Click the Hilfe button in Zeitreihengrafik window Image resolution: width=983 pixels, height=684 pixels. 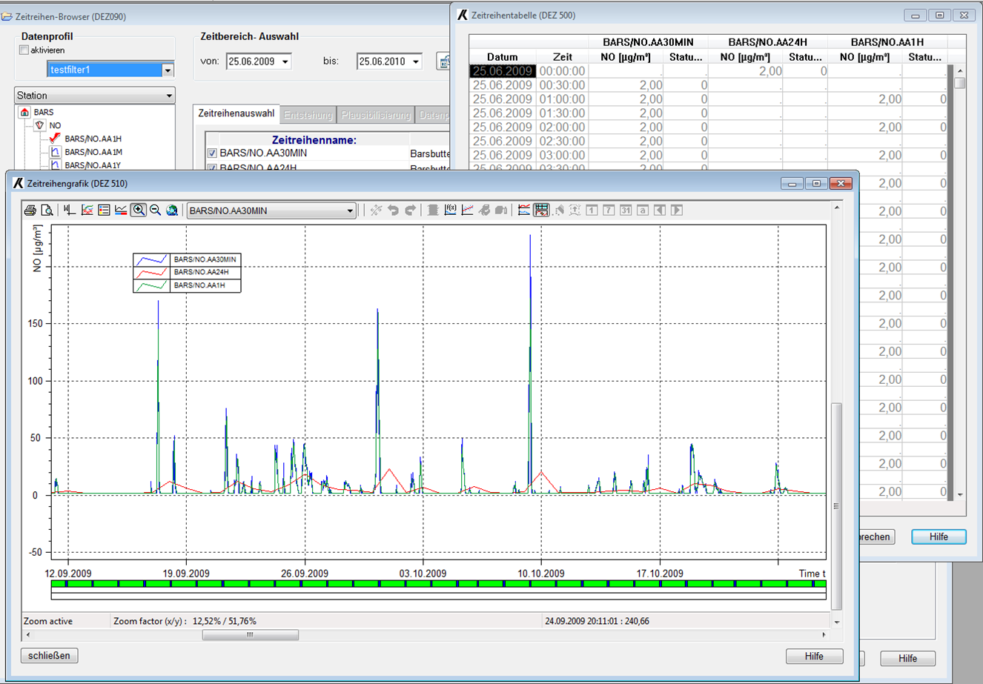pos(814,656)
